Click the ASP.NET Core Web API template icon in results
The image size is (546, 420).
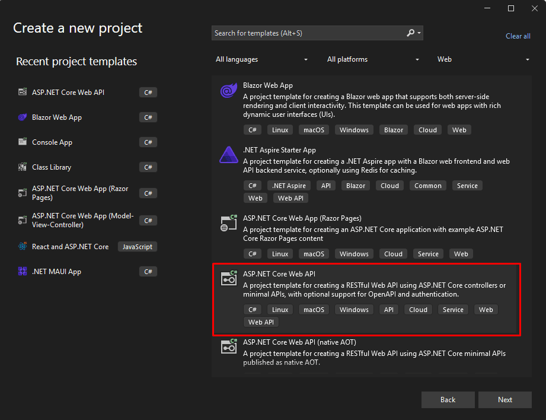pos(229,278)
